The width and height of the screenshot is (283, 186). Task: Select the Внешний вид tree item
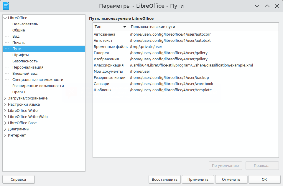point(25,73)
